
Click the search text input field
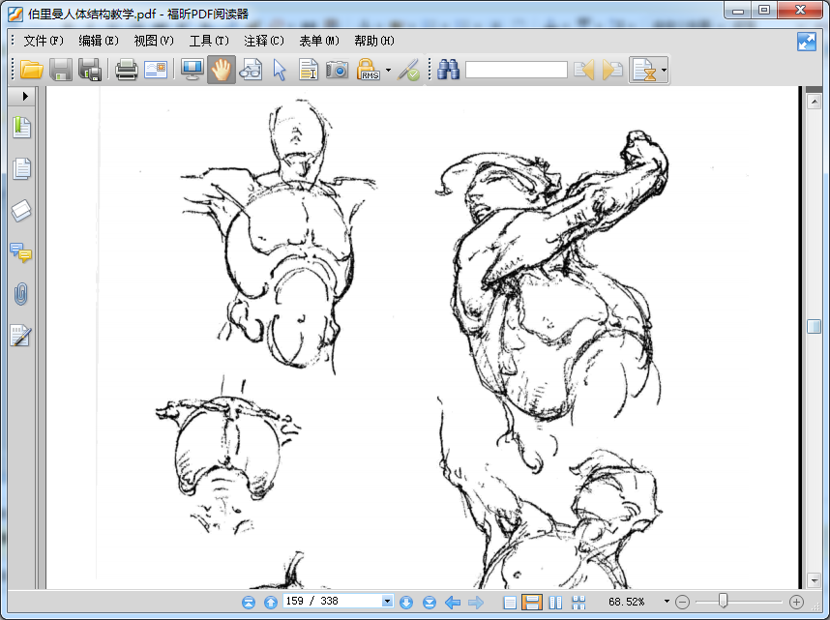517,70
